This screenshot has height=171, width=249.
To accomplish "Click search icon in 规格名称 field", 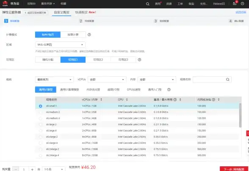I will [228, 80].
